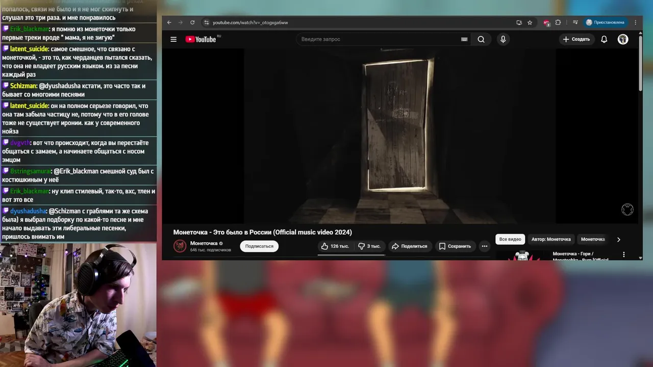Subscribe with Подписаться button
The width and height of the screenshot is (653, 367).
point(259,246)
